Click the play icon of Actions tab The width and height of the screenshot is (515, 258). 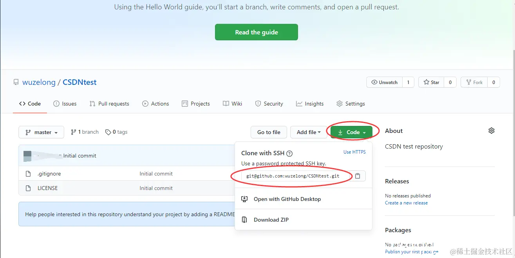(145, 104)
